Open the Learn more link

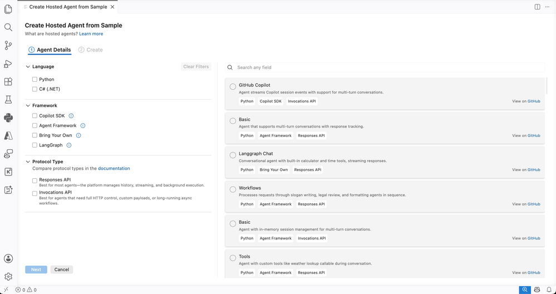pyautogui.click(x=91, y=34)
